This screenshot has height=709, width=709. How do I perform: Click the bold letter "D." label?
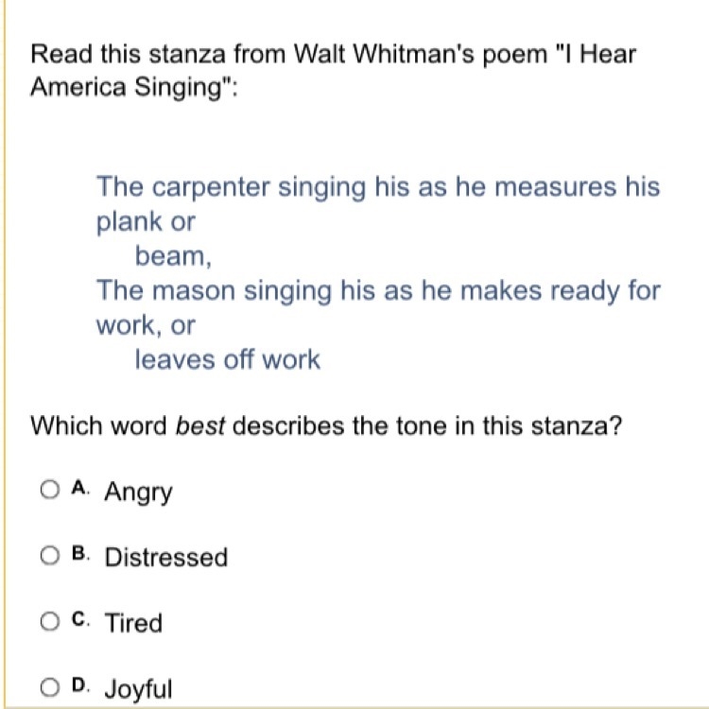[81, 685]
